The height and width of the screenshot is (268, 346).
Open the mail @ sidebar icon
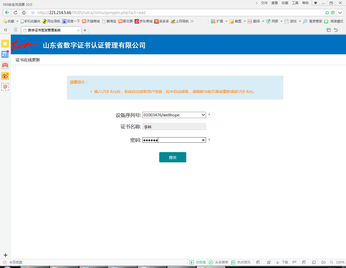[x=5, y=87]
